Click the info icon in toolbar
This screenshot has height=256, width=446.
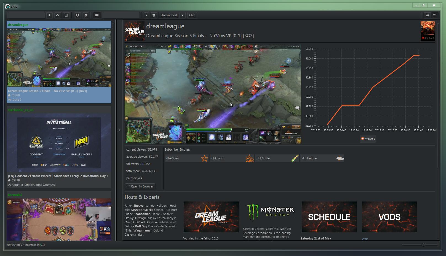[x=146, y=15]
